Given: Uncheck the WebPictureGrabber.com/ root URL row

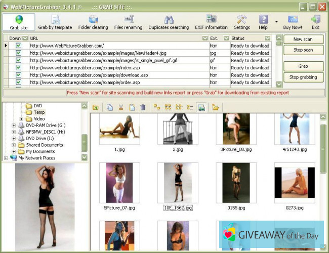Looking at the screenshot, I should (x=19, y=46).
